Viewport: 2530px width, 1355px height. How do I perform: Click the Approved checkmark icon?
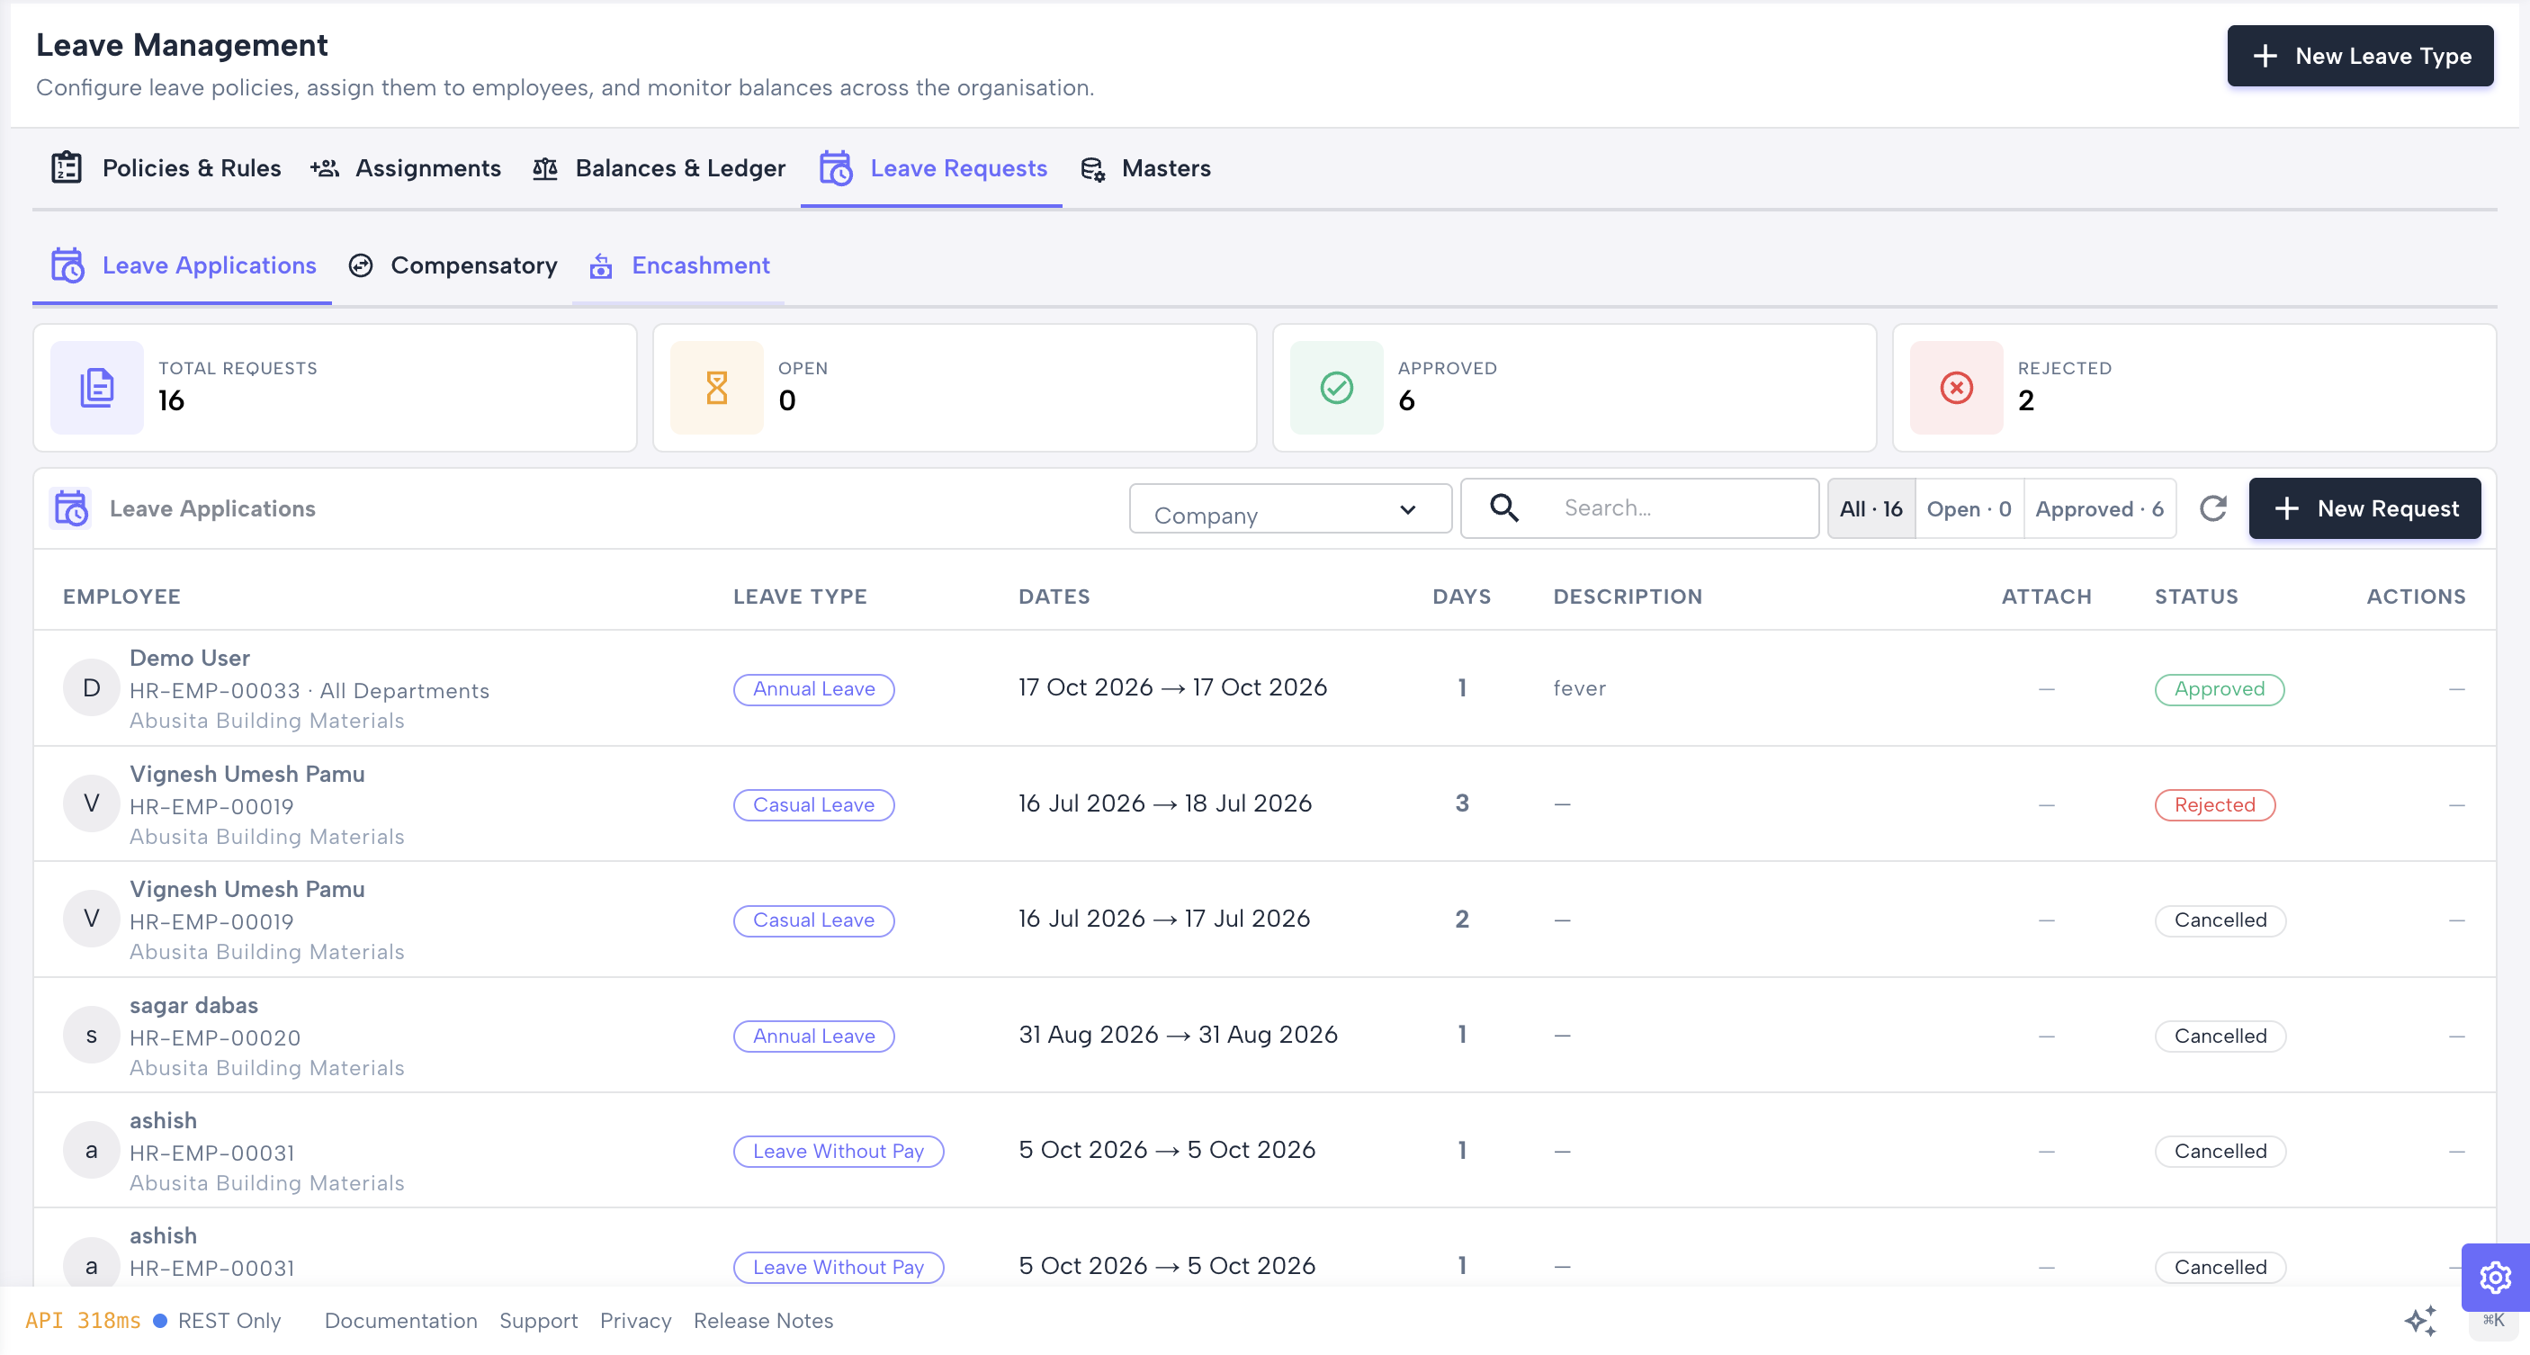(1337, 388)
